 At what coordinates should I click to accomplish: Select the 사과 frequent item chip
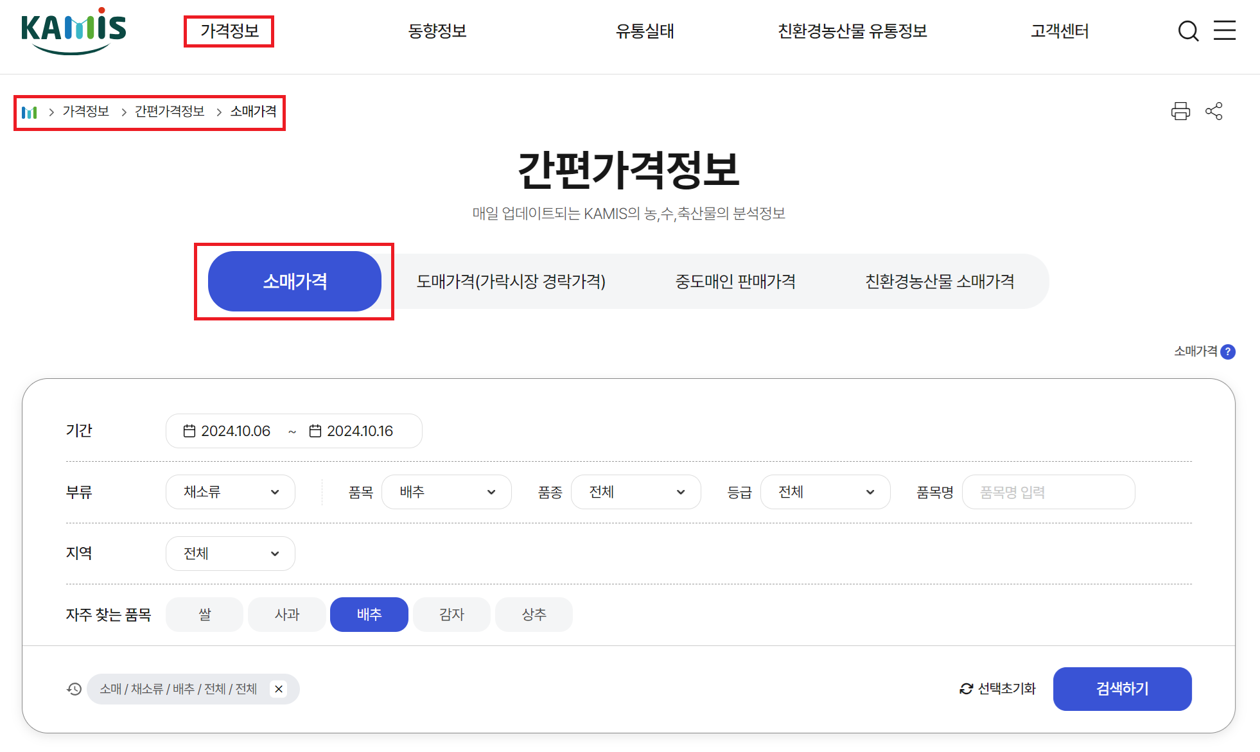click(286, 615)
